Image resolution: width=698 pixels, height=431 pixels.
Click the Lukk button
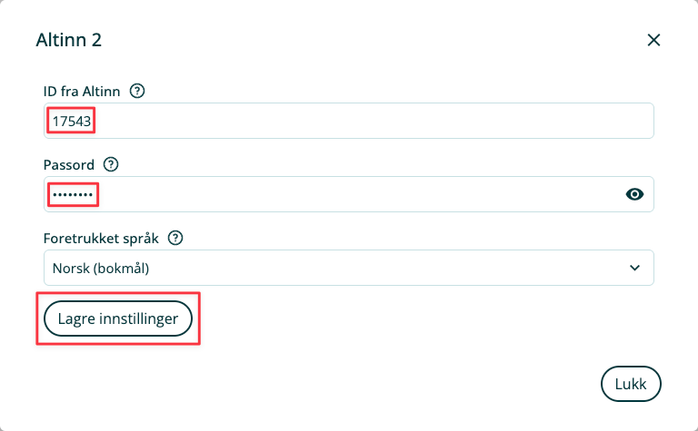click(630, 384)
